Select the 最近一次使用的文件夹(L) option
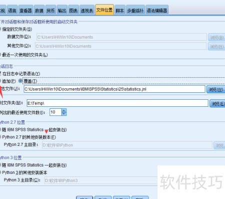Screen dimensions: 225x199 (24, 55)
